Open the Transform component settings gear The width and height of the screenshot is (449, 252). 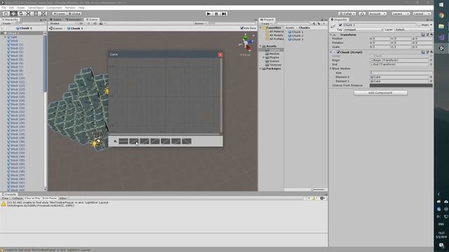(x=431, y=34)
